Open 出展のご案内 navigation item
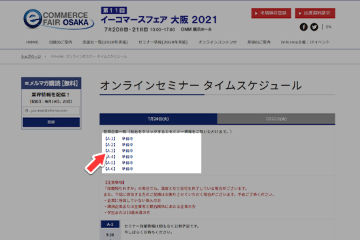Image resolution: width=360 pixels, height=240 pixels. point(61,42)
